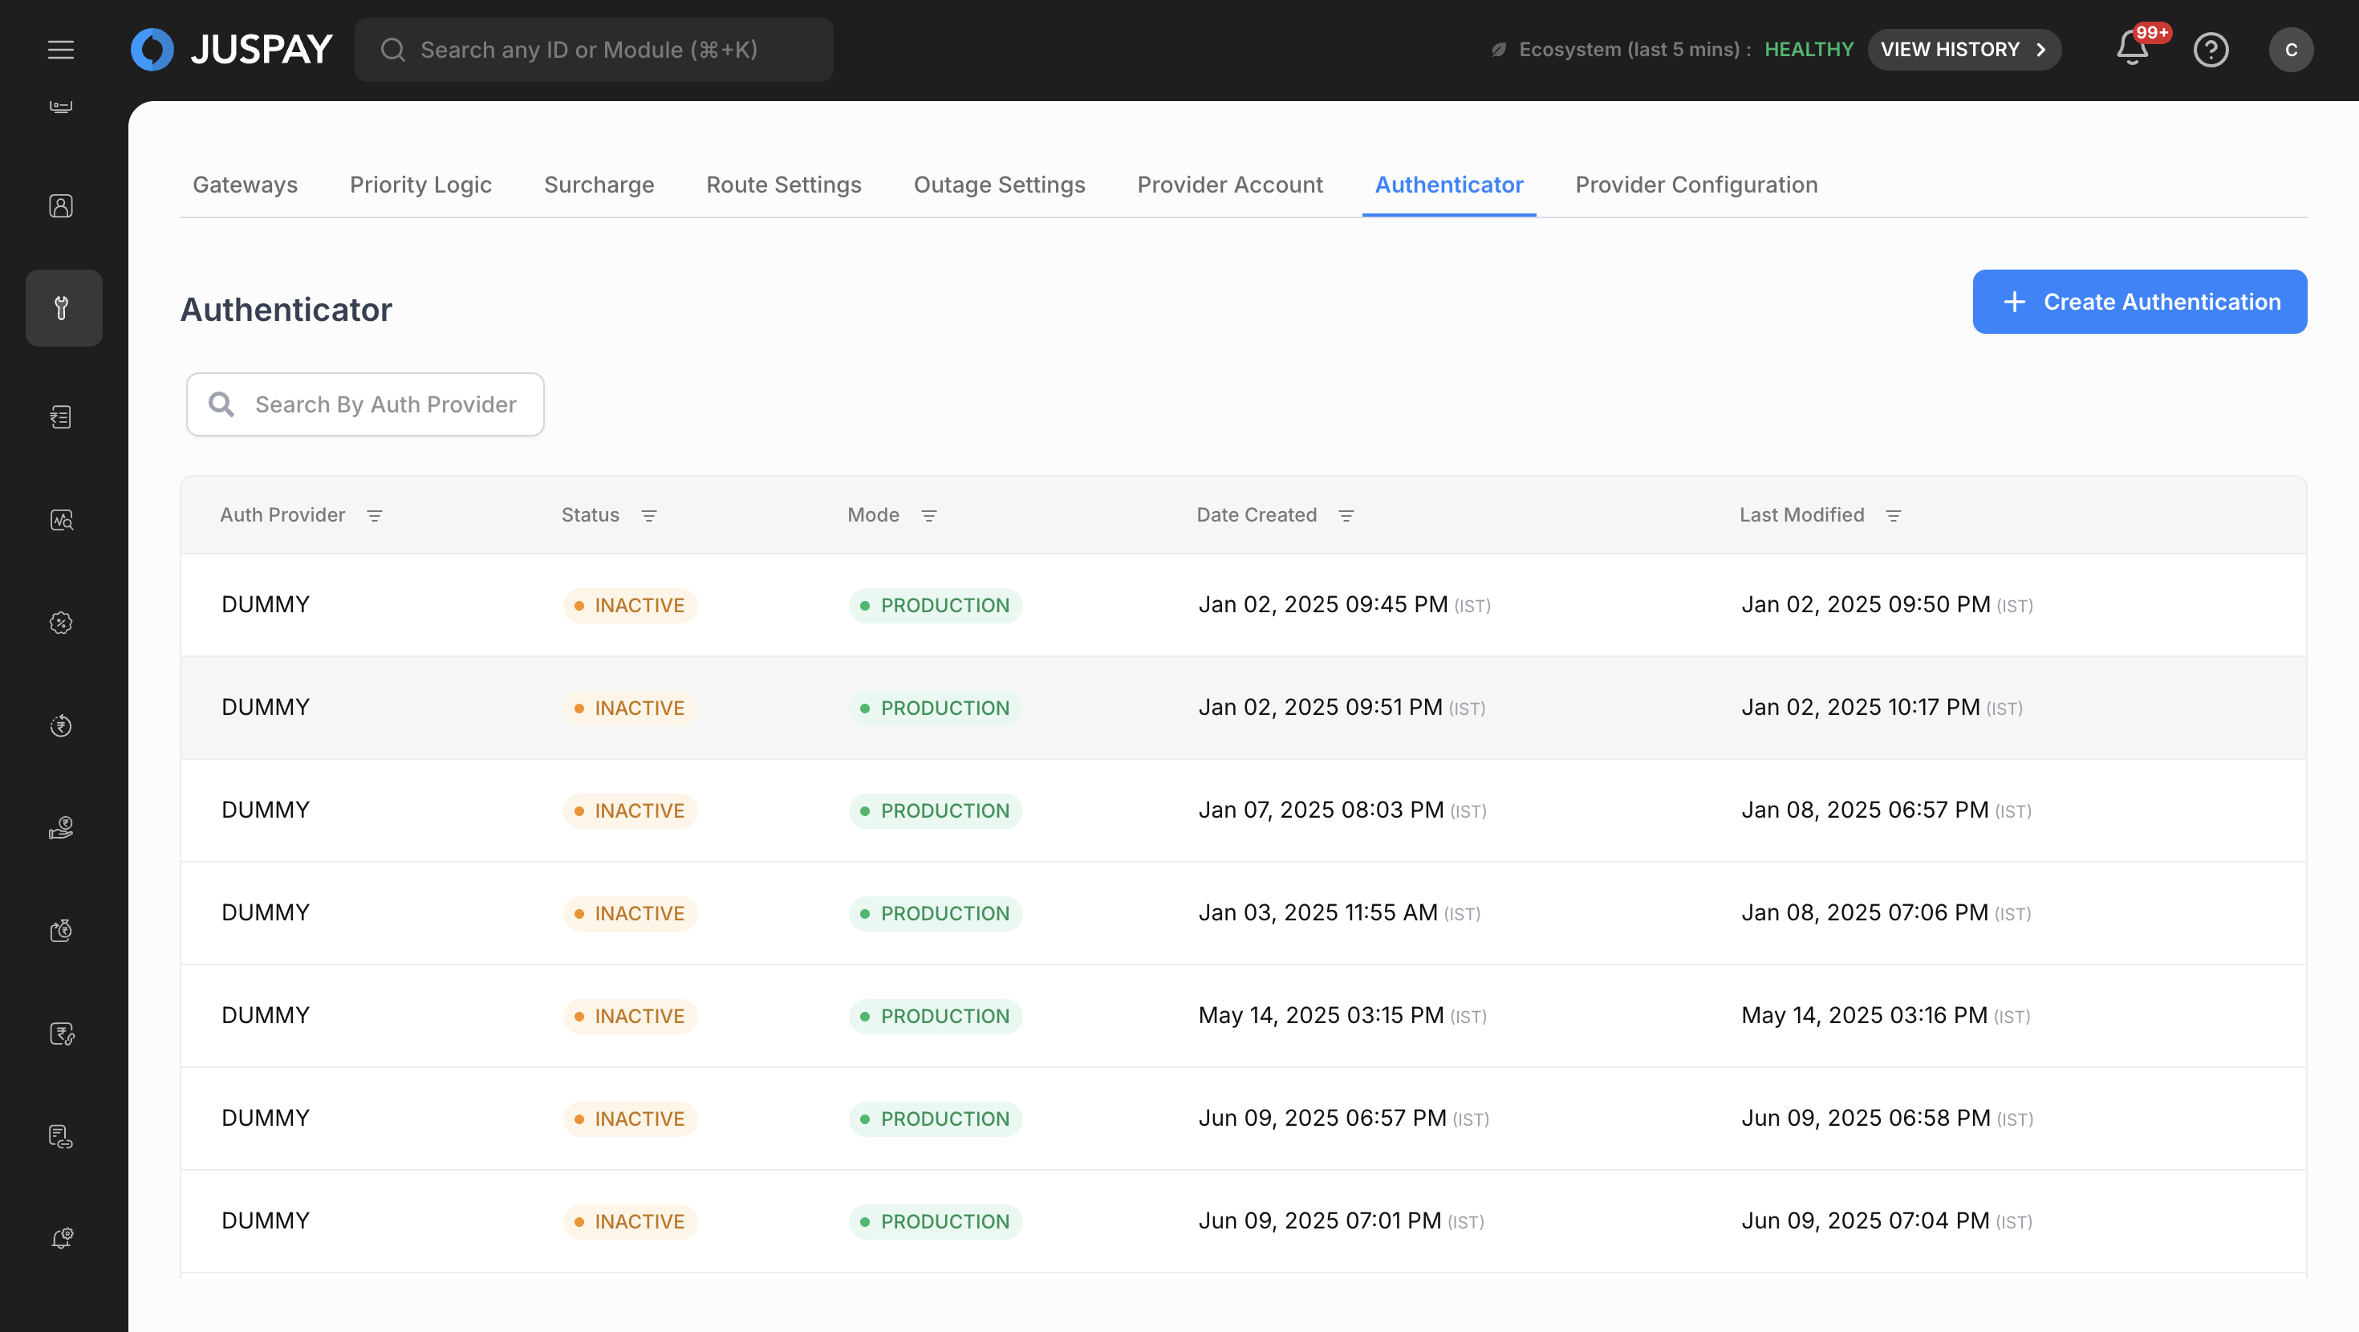Click the Create Authentication button

[x=2139, y=302]
